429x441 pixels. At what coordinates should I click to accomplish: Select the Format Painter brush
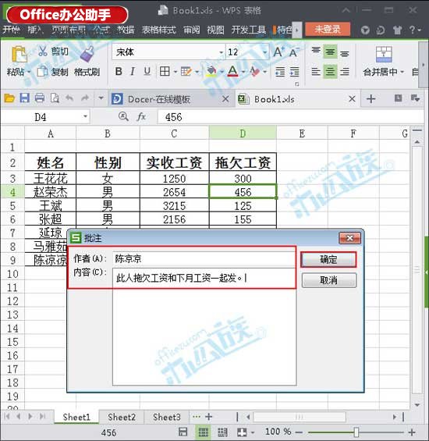click(87, 54)
